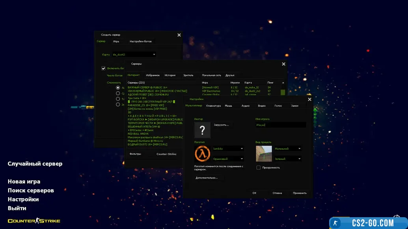Close the Создать сервер dialog

(179, 35)
